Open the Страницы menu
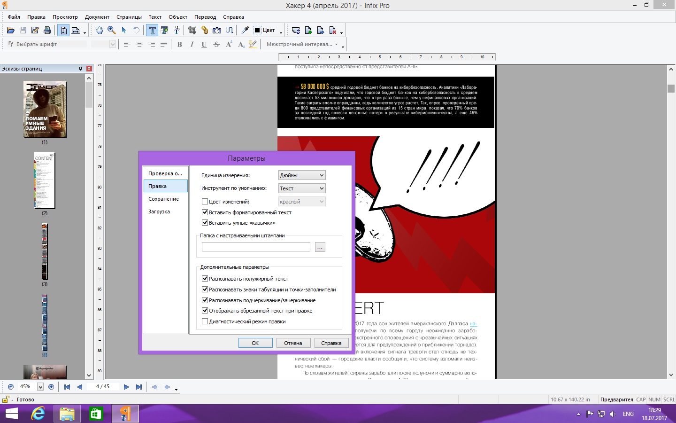Image resolution: width=676 pixels, height=423 pixels. click(129, 17)
